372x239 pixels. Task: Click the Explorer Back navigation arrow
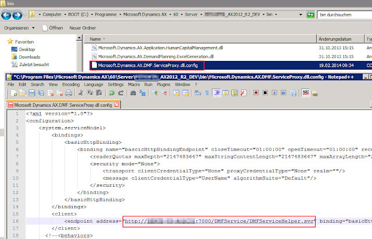(x=6, y=15)
